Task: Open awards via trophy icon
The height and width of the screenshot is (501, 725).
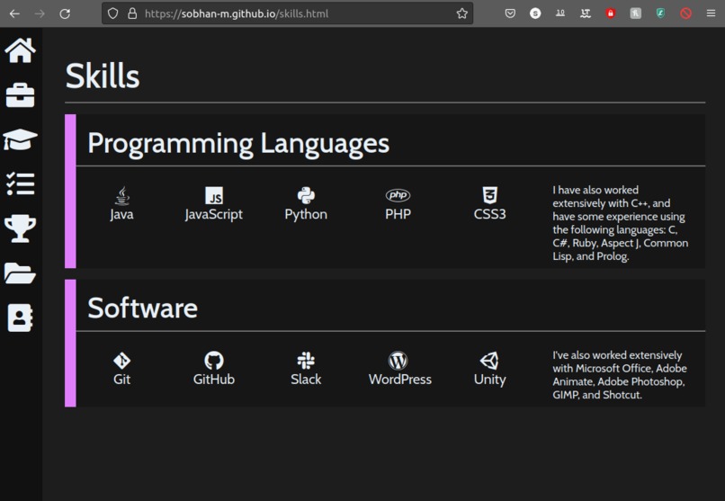Action: [21, 228]
